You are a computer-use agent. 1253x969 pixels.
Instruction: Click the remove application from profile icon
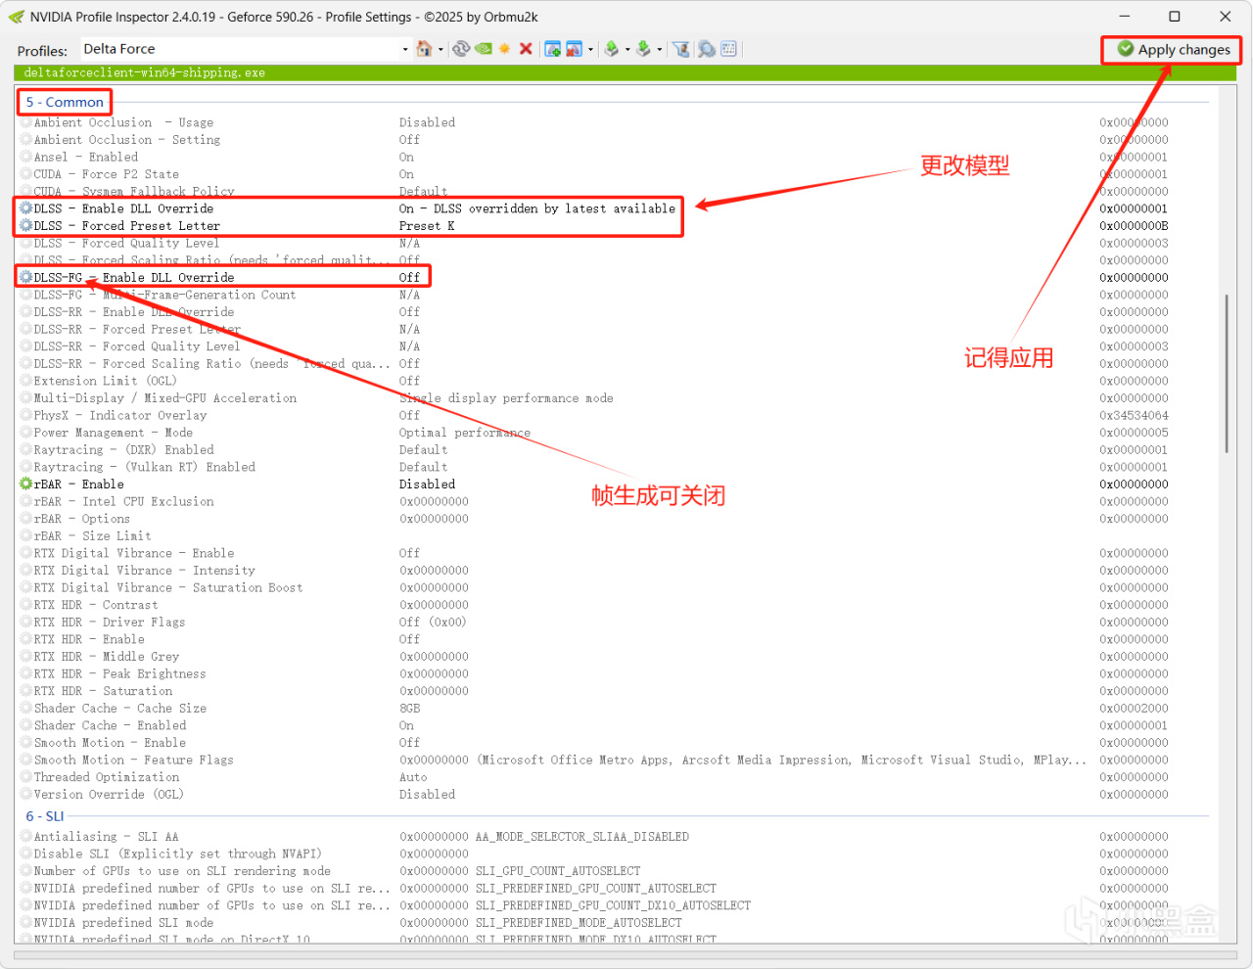(x=574, y=49)
